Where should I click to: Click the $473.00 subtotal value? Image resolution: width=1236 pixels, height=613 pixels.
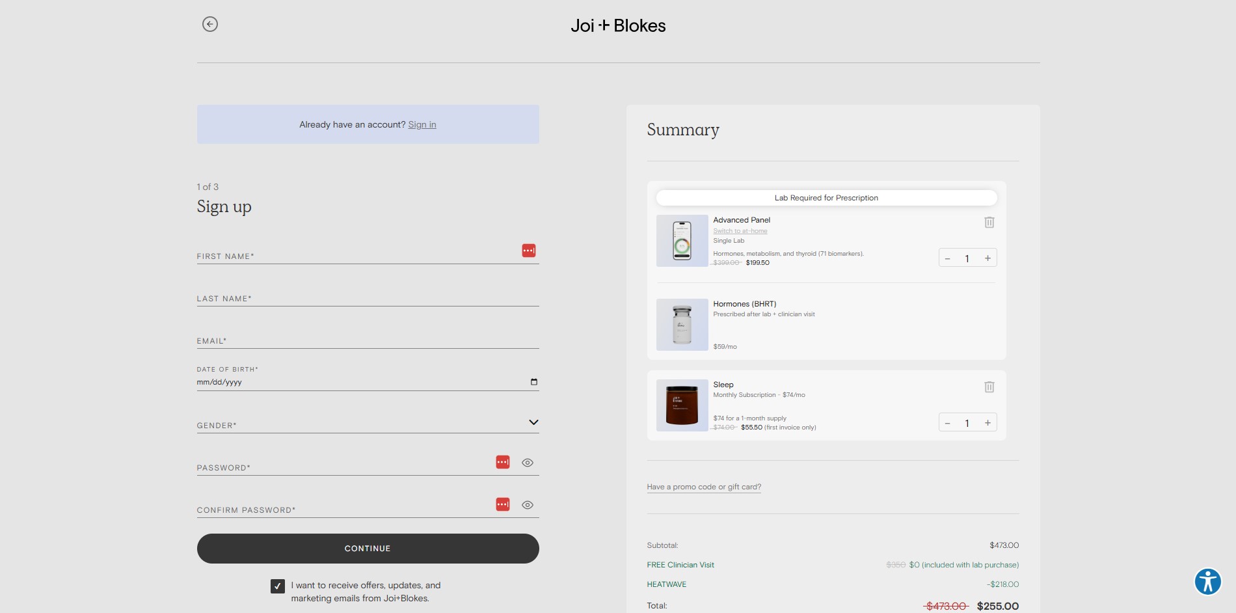click(x=1004, y=545)
